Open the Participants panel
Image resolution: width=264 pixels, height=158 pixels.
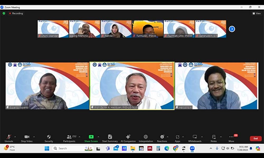[70, 138]
